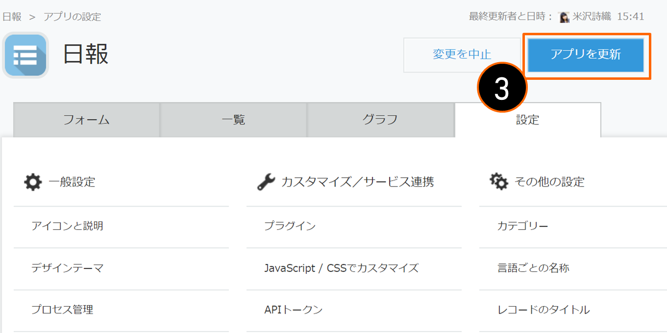The width and height of the screenshot is (667, 333).
Task: Click the 米沢詩織 user name
Action: (592, 17)
